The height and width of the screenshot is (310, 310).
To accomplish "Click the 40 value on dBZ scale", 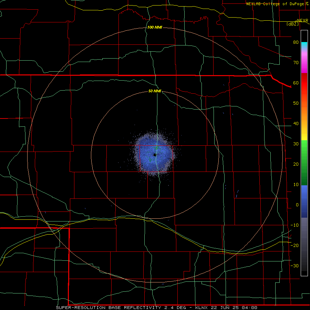I will coord(296,124).
